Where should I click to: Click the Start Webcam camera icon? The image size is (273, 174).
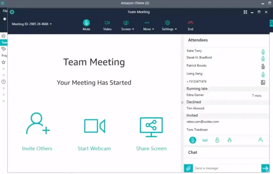pos(95,126)
